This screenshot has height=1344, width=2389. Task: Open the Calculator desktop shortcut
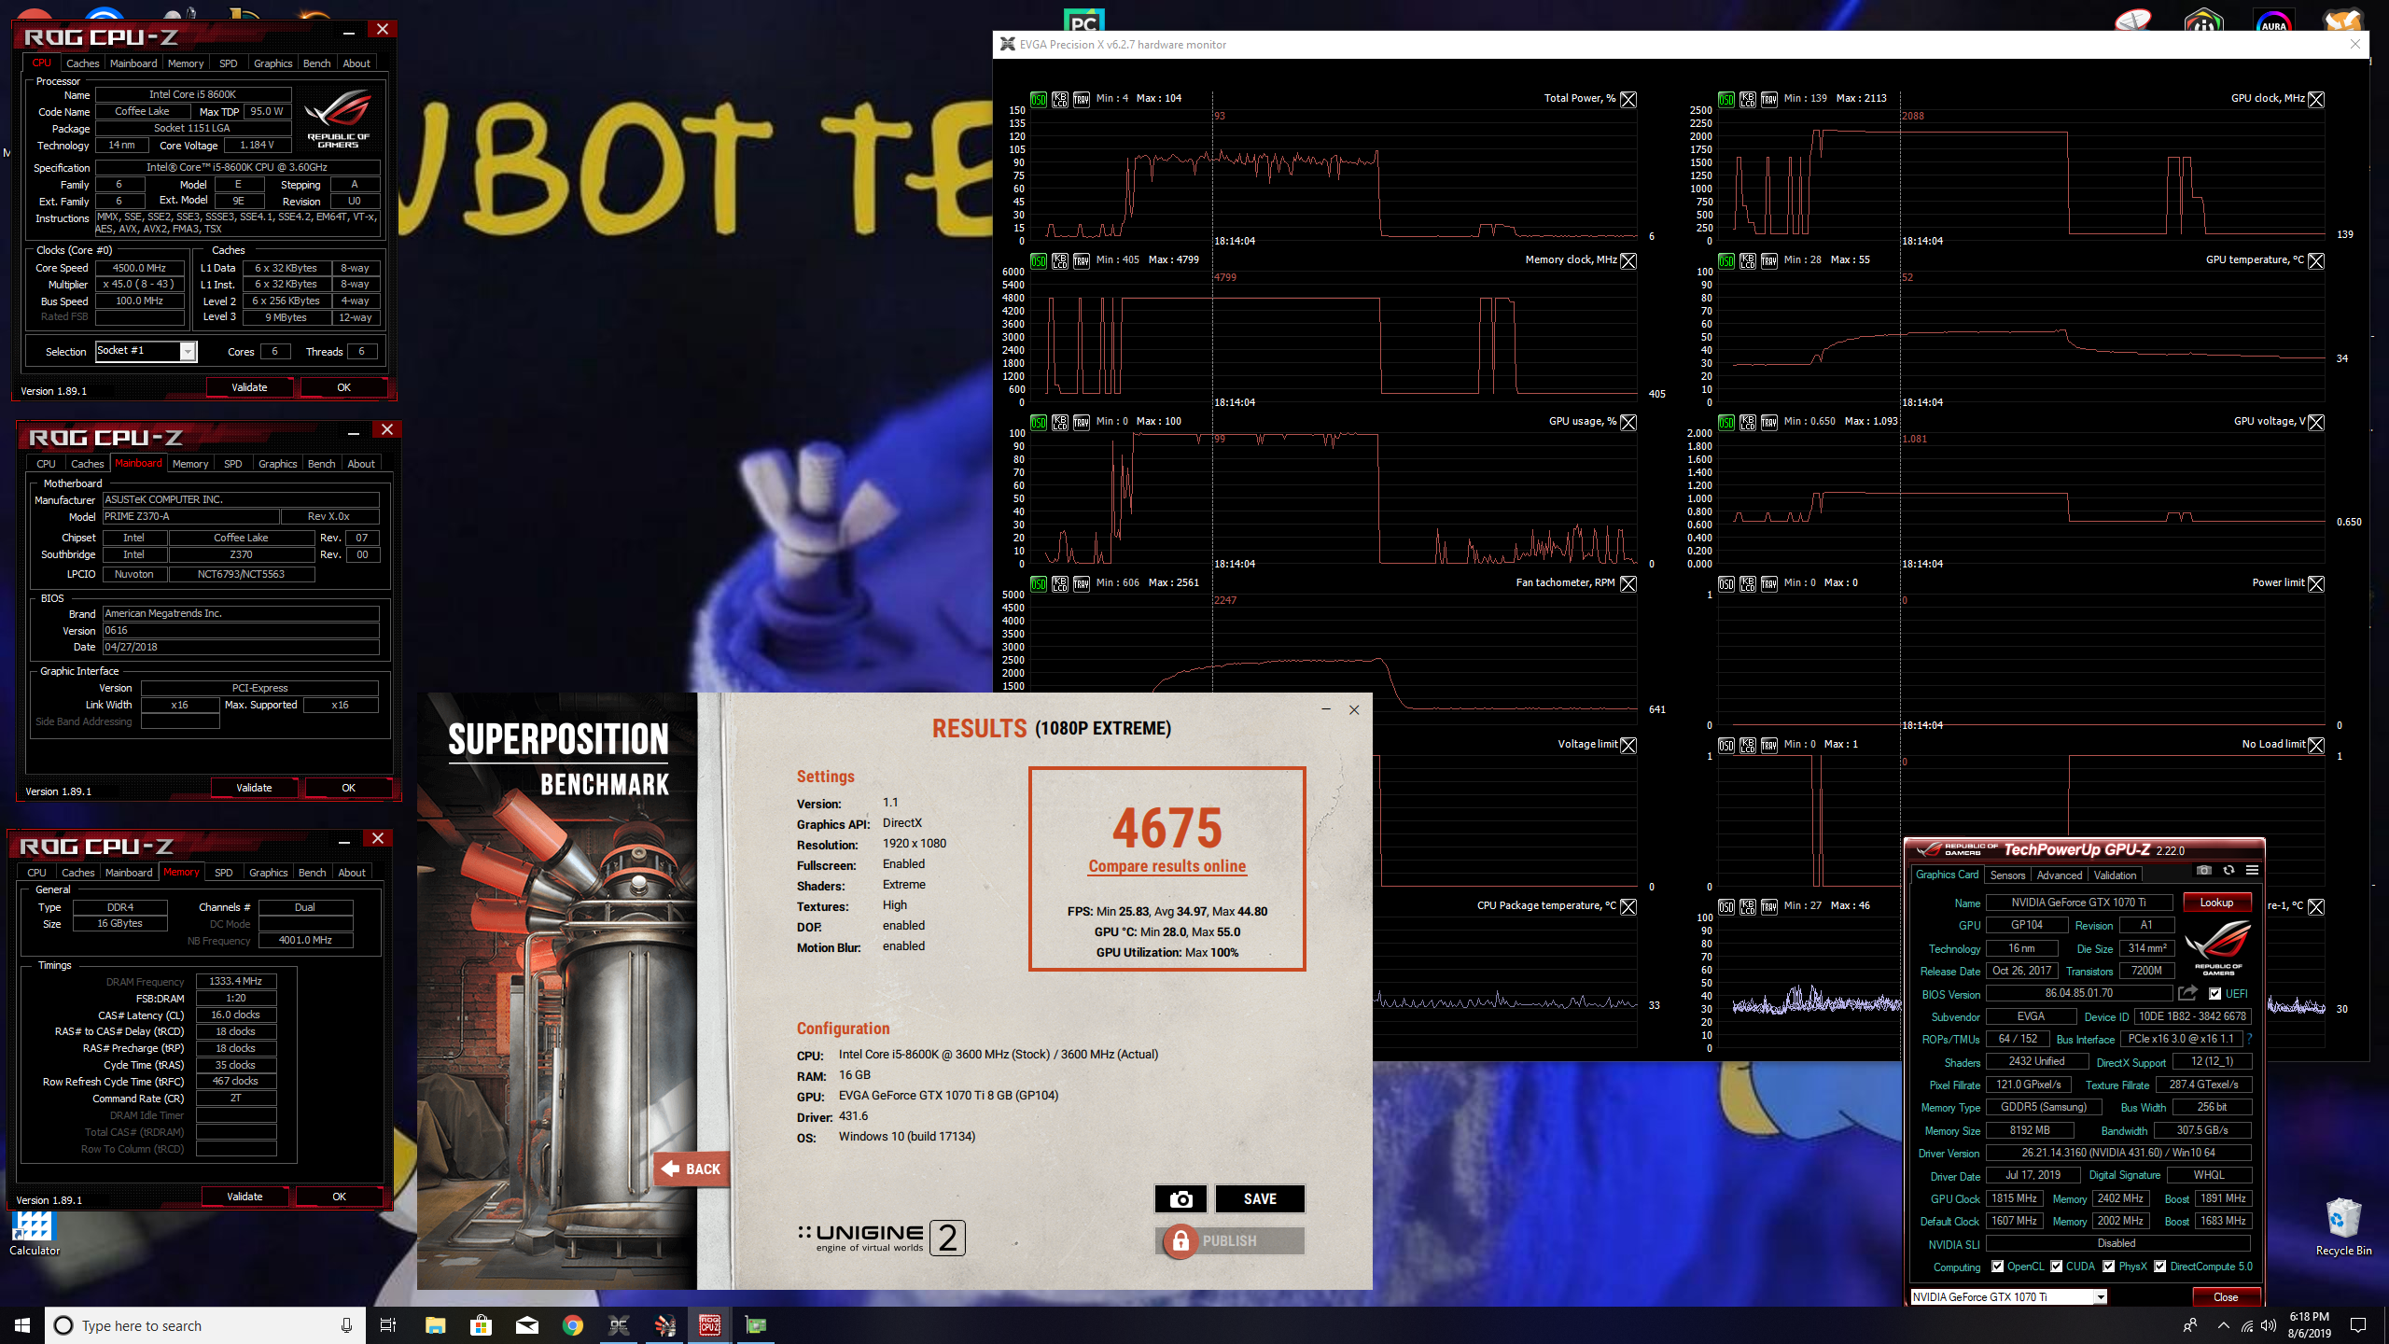pos(35,1232)
